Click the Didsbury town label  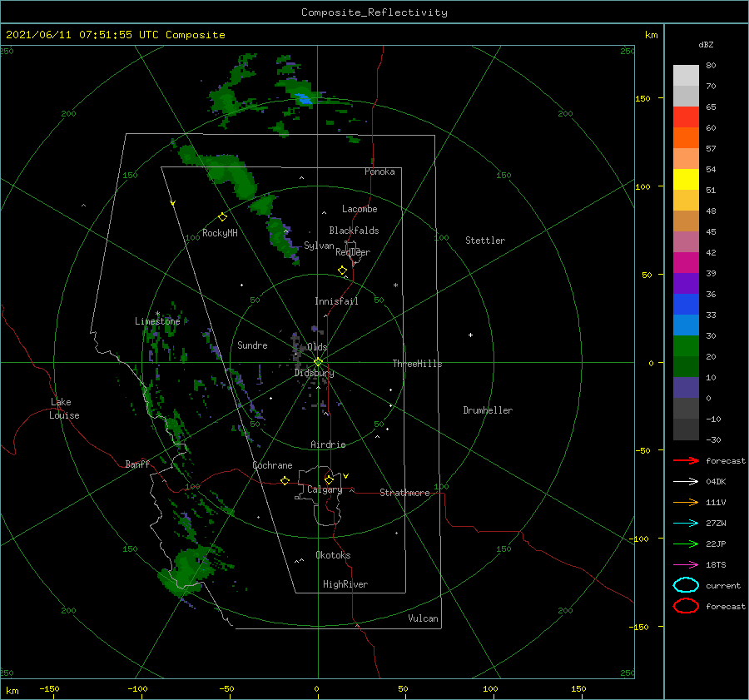315,373
